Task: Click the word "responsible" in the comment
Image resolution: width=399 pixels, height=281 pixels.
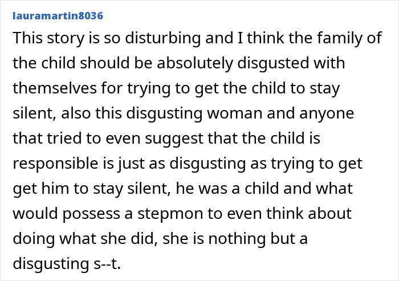Action: 55,163
